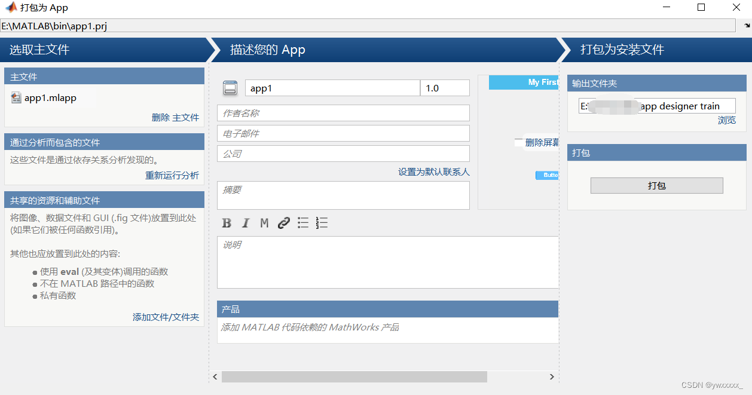Screen dimensions: 752x395
Task: Click the Button preview in screenshot
Action: [547, 175]
